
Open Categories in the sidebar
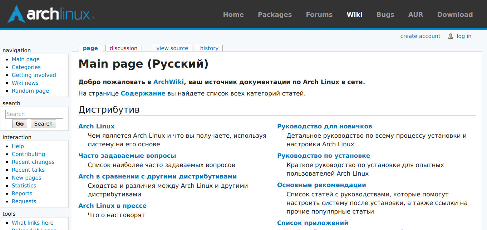pos(26,67)
